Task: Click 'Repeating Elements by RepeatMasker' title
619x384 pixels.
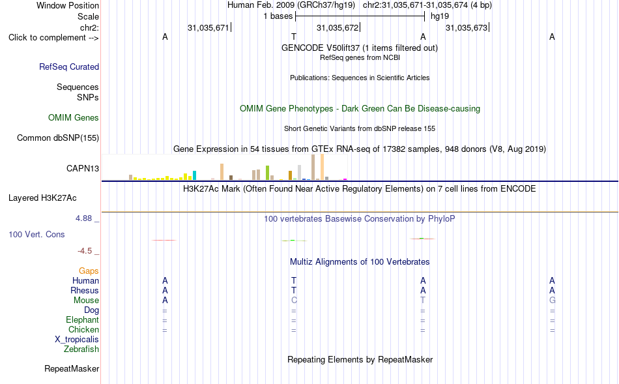Action: [x=360, y=359]
